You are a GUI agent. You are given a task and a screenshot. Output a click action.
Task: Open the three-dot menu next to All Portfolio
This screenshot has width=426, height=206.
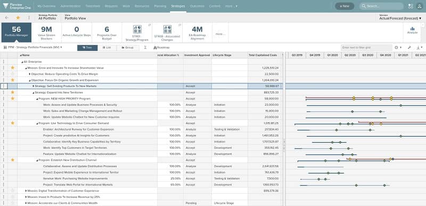pos(29,18)
